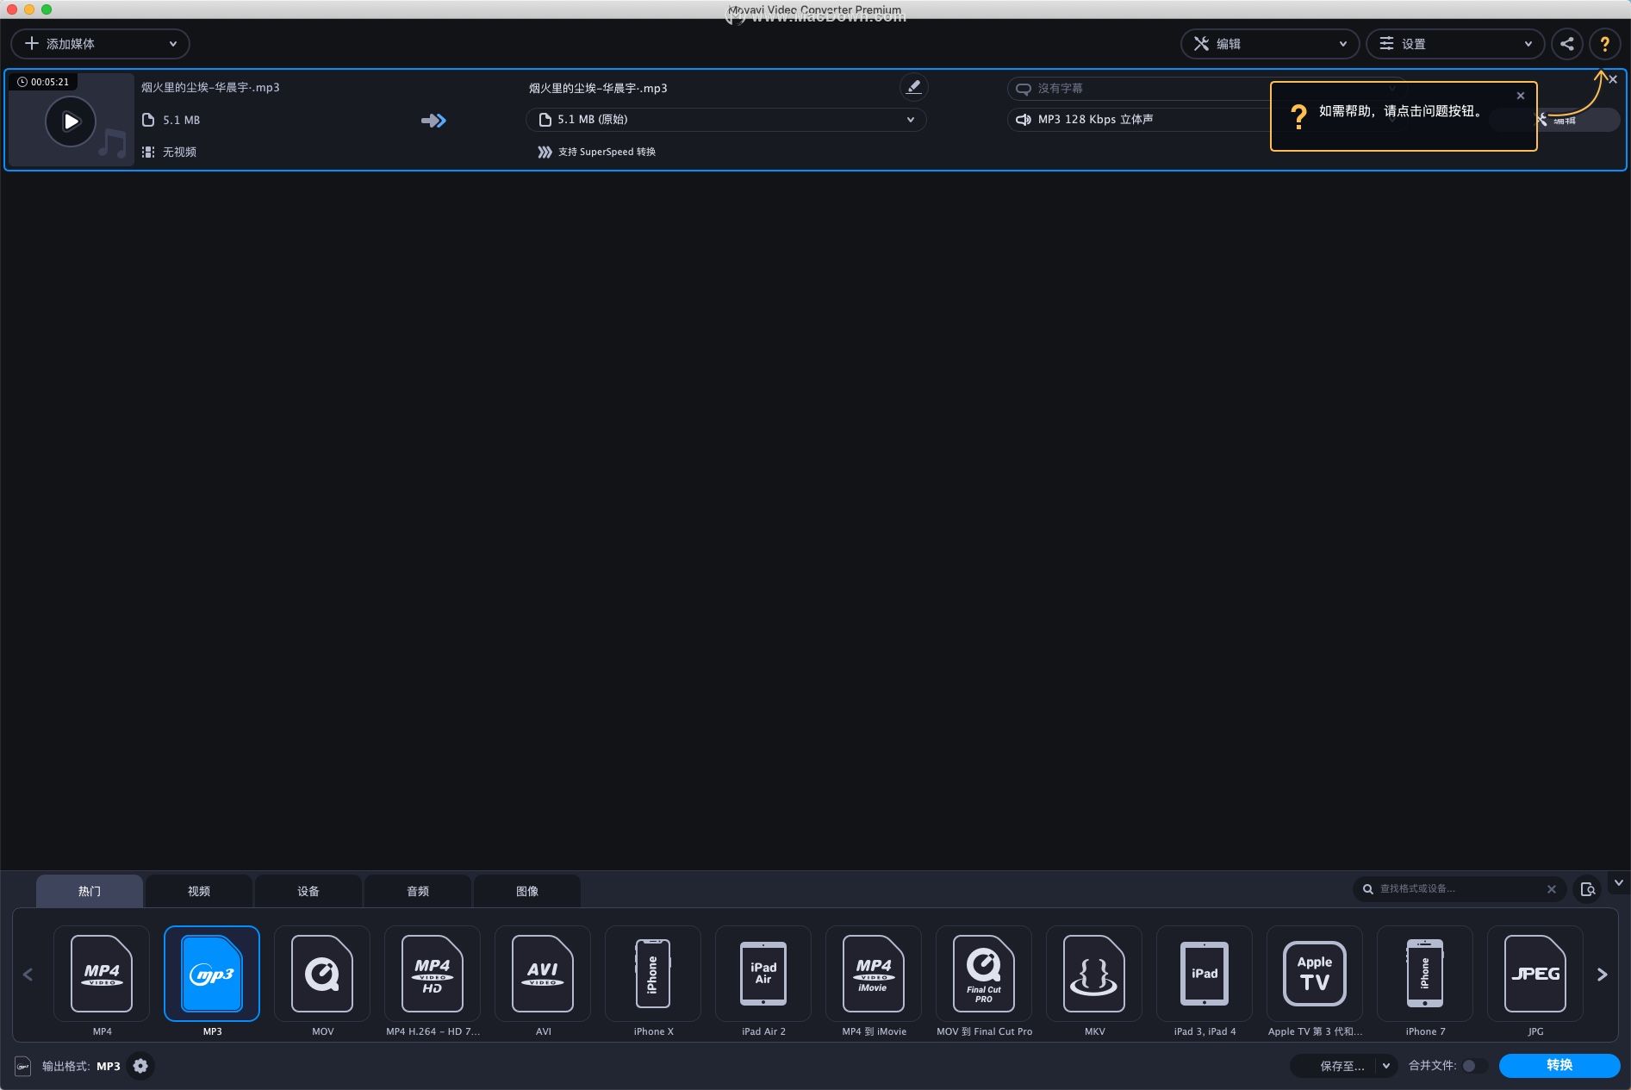The width and height of the screenshot is (1631, 1090).
Task: Click the output file name text
Action: coord(598,88)
